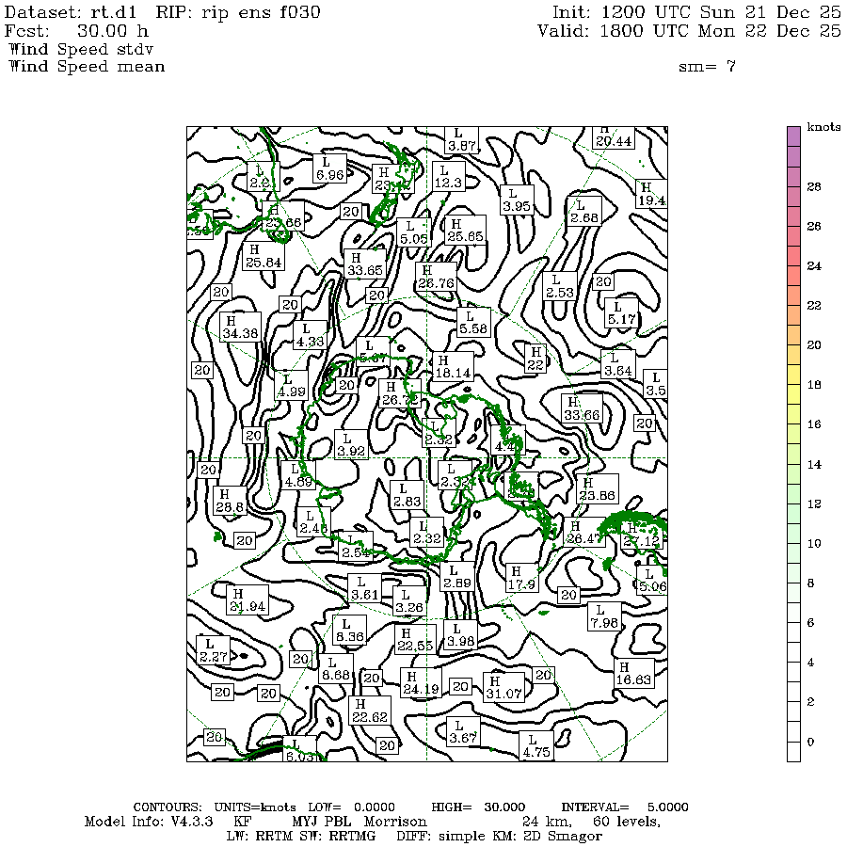Select the 'L 8.36' minimum label
The width and height of the screenshot is (847, 847).
[x=350, y=630]
